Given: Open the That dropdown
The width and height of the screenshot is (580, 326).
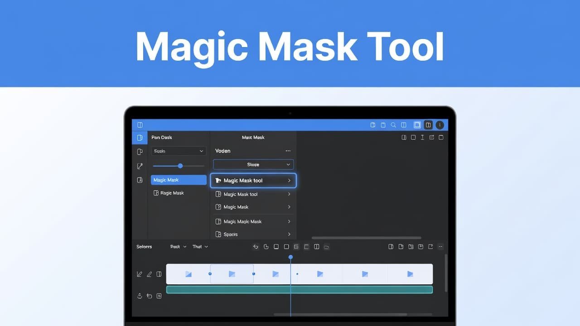Looking at the screenshot, I should tap(200, 247).
